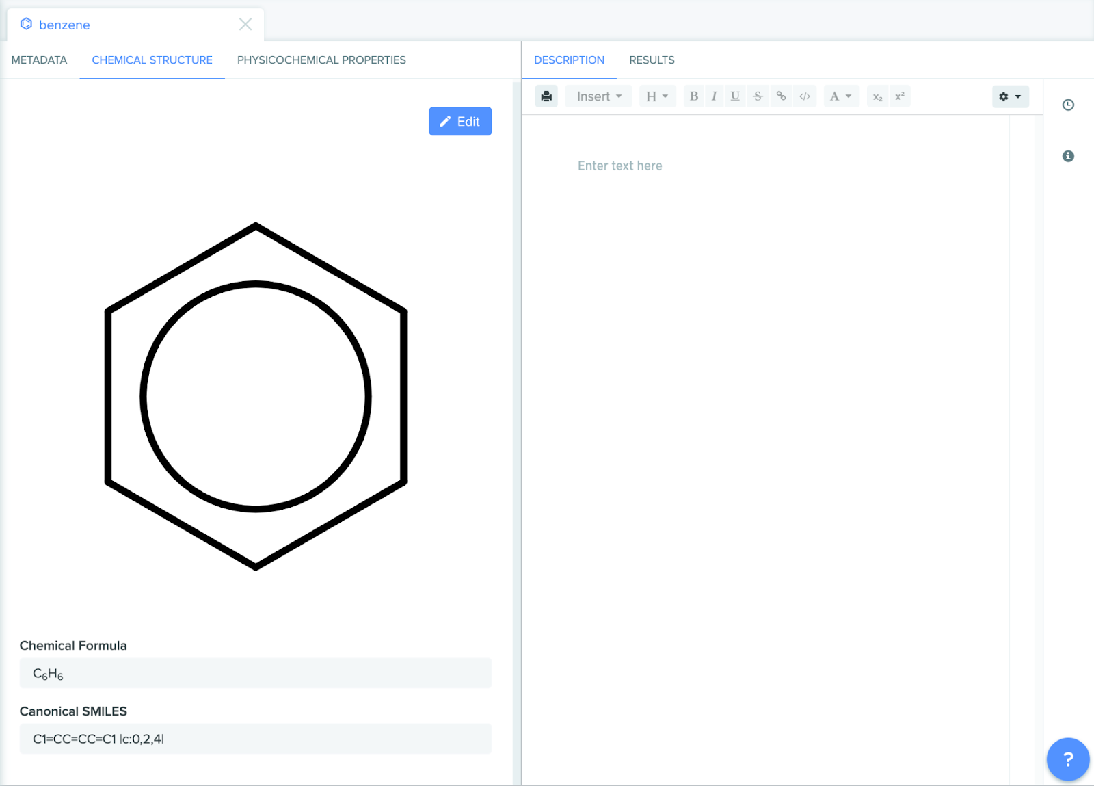The image size is (1094, 786).
Task: Open the gear settings dropdown
Action: pos(1010,96)
